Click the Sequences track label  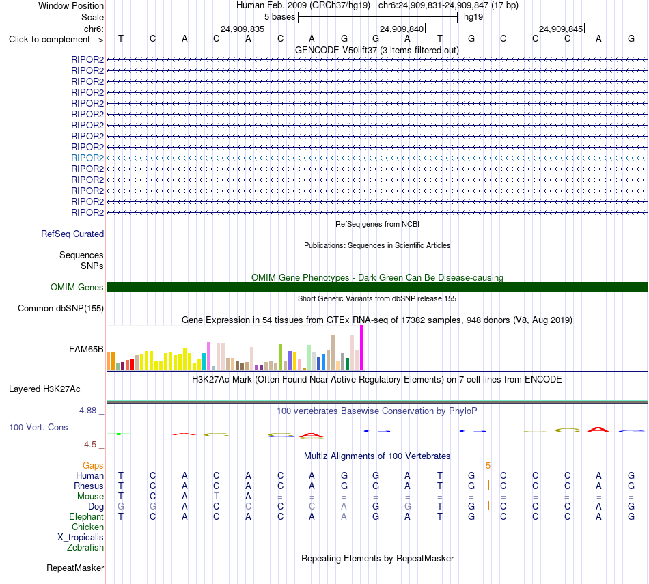click(81, 255)
